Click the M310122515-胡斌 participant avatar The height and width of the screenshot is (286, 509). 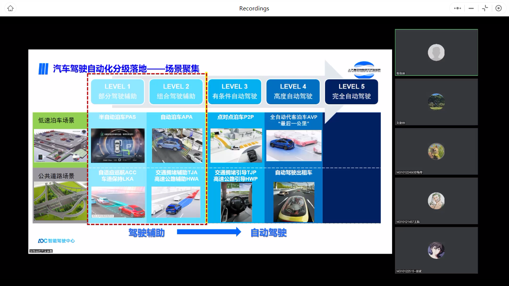pos(436,250)
